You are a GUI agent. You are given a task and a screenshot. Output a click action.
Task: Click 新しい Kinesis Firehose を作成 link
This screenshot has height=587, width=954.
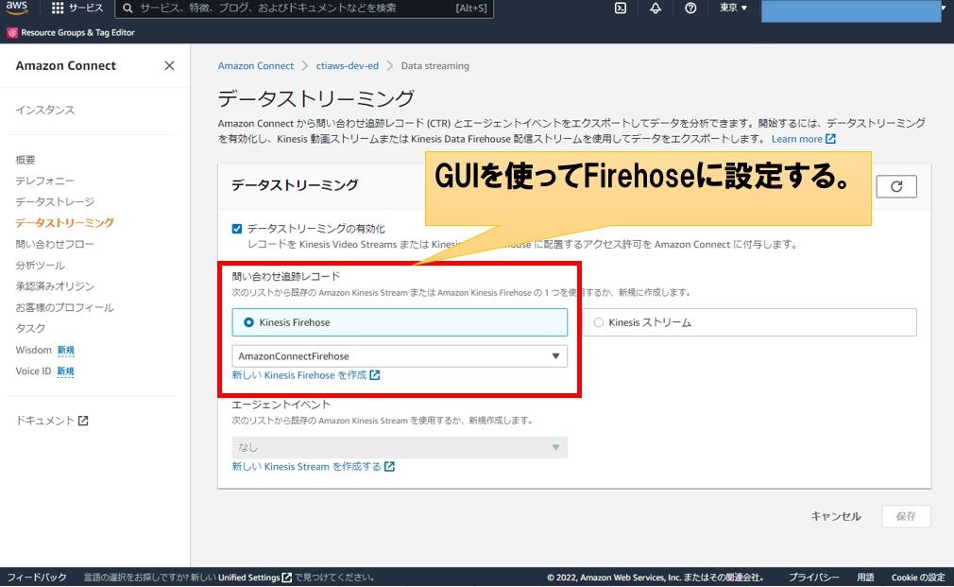(299, 376)
